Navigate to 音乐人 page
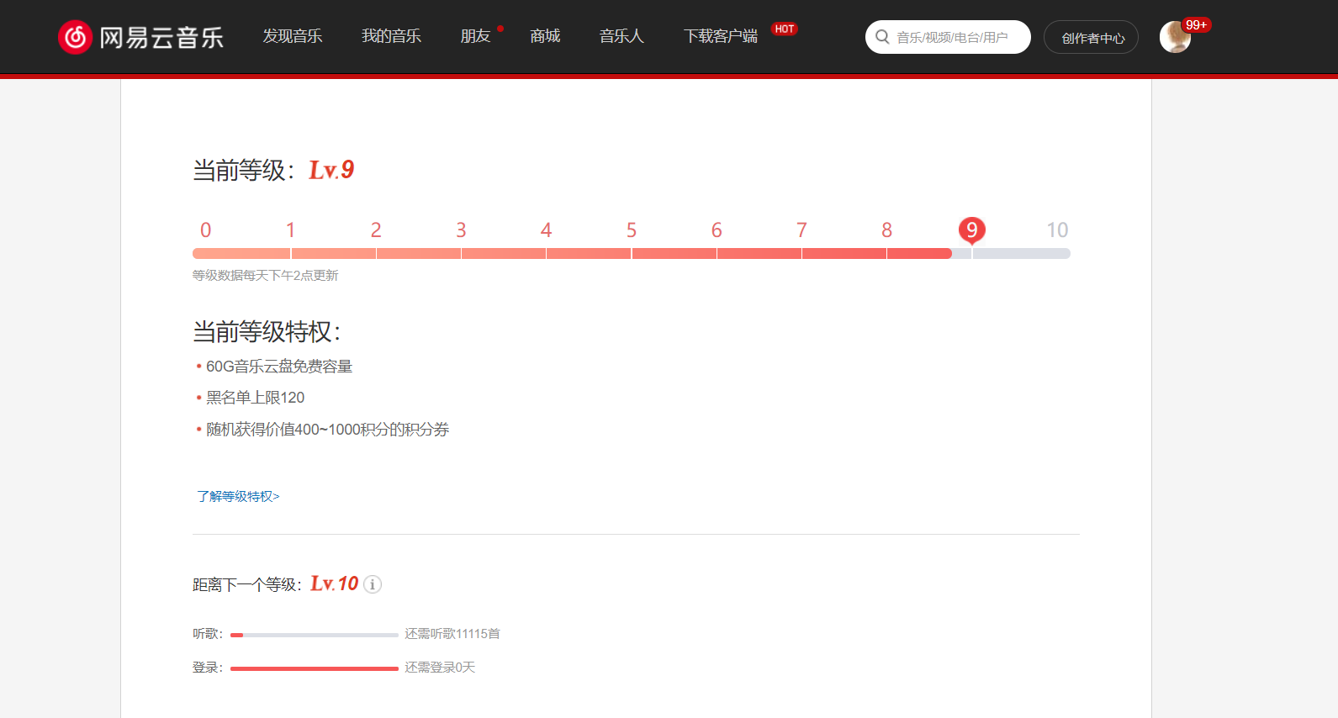The image size is (1338, 718). click(621, 36)
